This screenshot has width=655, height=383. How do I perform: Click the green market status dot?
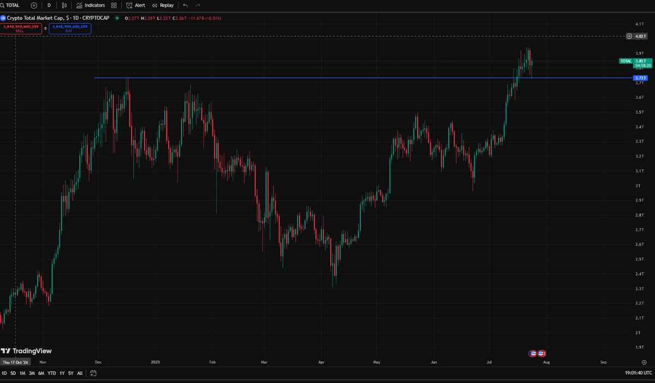117,18
